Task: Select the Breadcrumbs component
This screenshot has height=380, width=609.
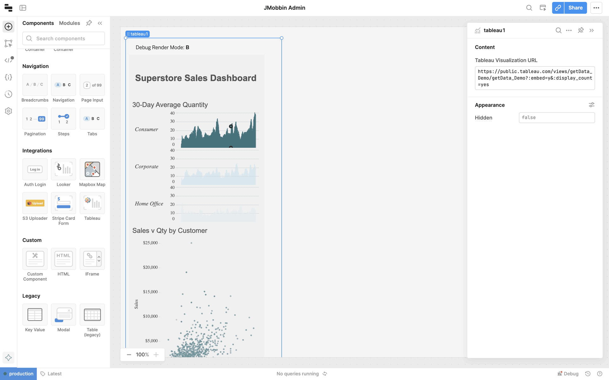Action: pyautogui.click(x=35, y=88)
